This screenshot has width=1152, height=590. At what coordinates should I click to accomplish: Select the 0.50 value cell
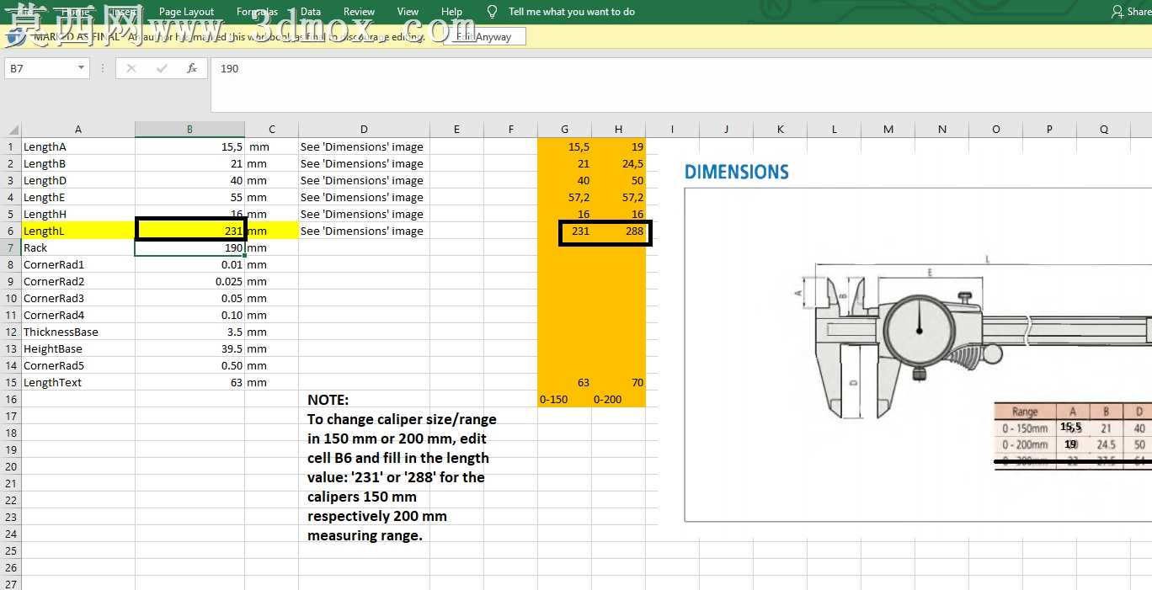[189, 365]
